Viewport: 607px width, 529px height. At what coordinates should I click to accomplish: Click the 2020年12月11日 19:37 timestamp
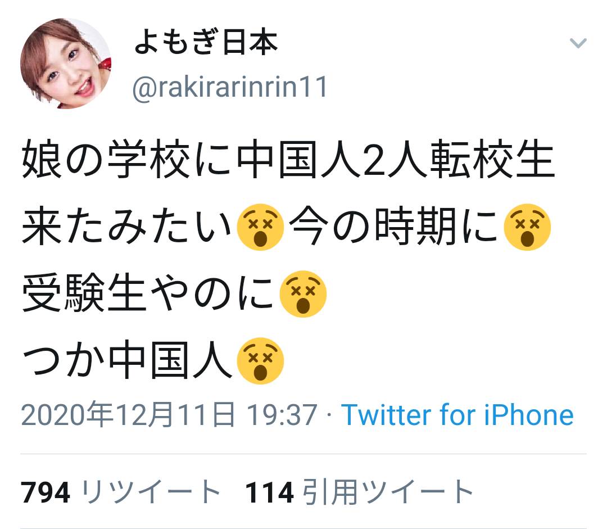[x=169, y=415]
